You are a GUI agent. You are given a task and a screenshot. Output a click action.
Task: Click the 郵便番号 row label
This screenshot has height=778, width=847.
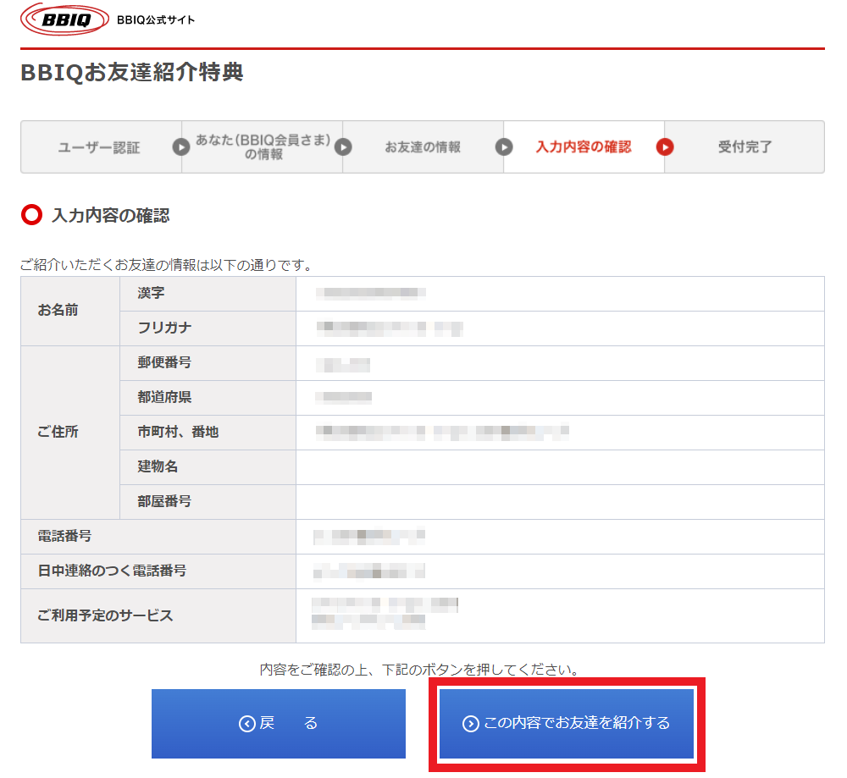164,362
